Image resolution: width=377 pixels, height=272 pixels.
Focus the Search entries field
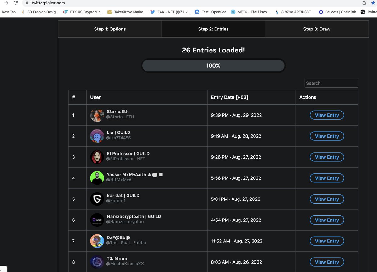point(331,83)
